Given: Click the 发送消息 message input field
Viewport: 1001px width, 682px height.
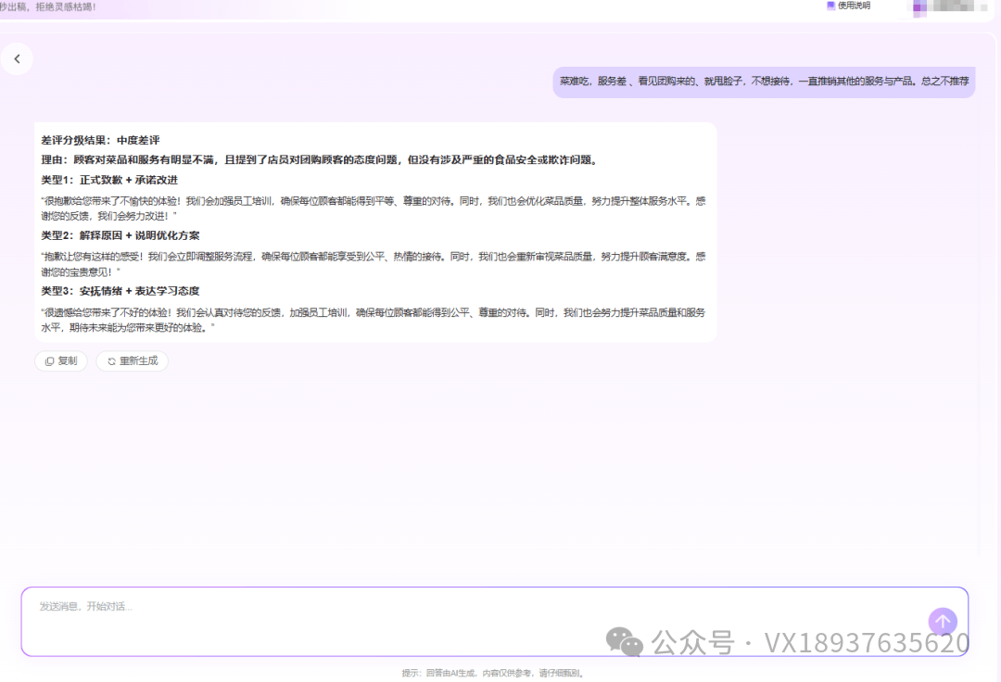Looking at the screenshot, I should (x=371, y=610).
